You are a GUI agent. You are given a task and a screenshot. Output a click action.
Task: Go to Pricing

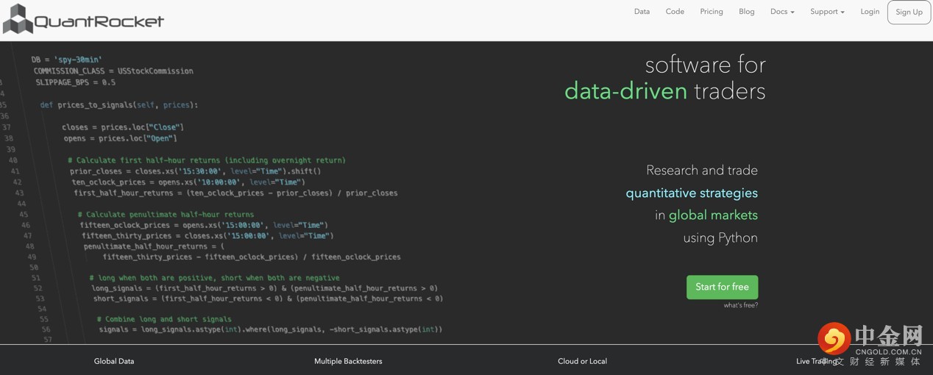click(x=712, y=12)
